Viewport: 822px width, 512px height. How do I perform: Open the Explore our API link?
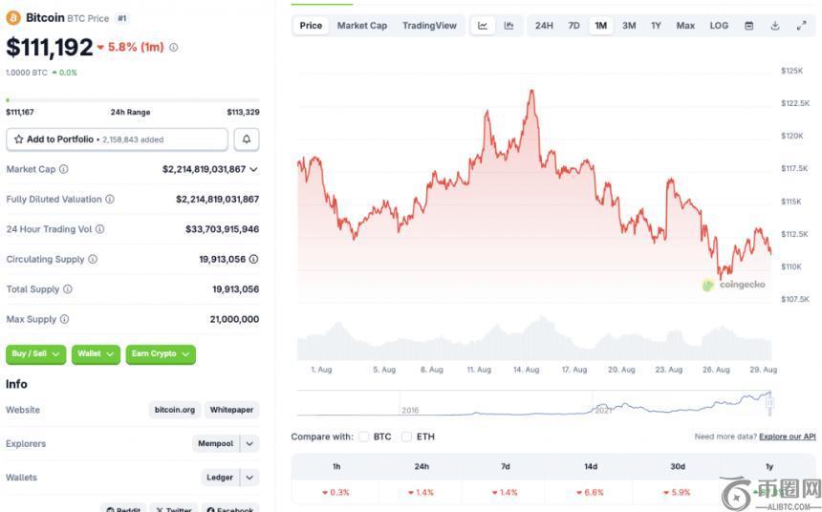pyautogui.click(x=787, y=437)
